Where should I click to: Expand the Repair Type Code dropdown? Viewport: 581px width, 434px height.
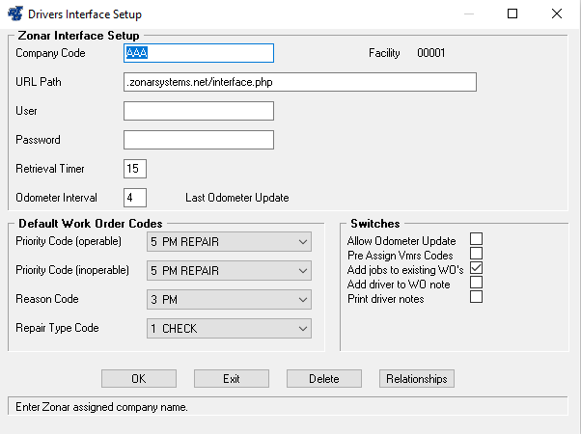tap(228, 329)
